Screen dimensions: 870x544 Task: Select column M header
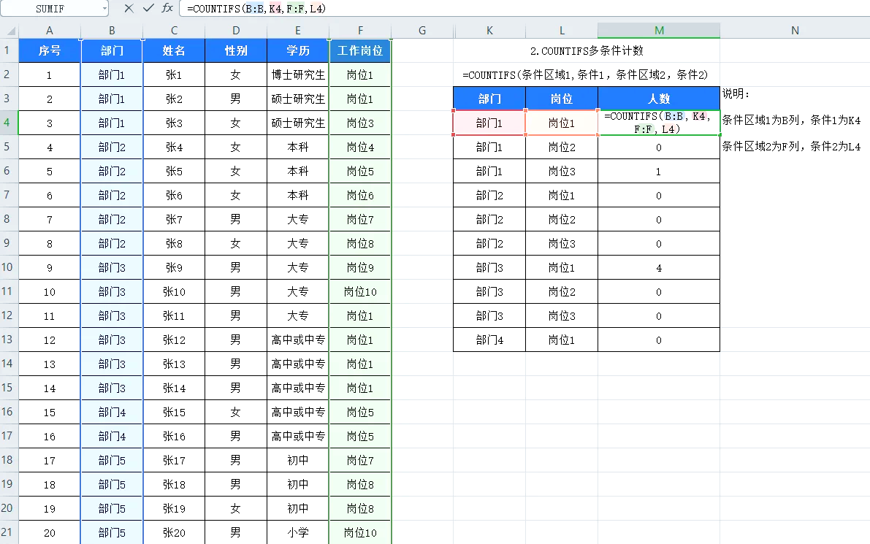659,31
